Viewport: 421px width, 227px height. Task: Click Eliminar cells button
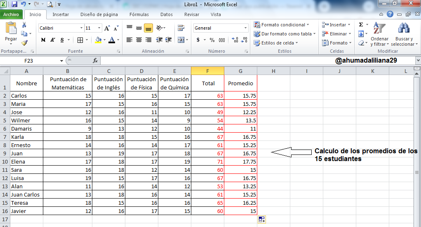click(x=336, y=34)
